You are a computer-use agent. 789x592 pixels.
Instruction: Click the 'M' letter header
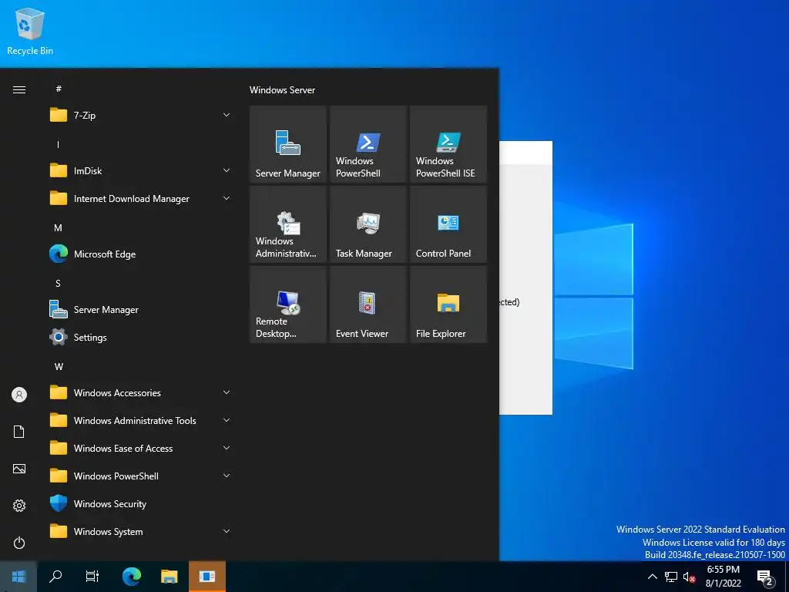point(59,228)
